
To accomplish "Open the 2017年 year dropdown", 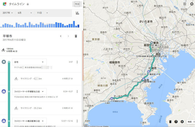I will tap(8, 13).
